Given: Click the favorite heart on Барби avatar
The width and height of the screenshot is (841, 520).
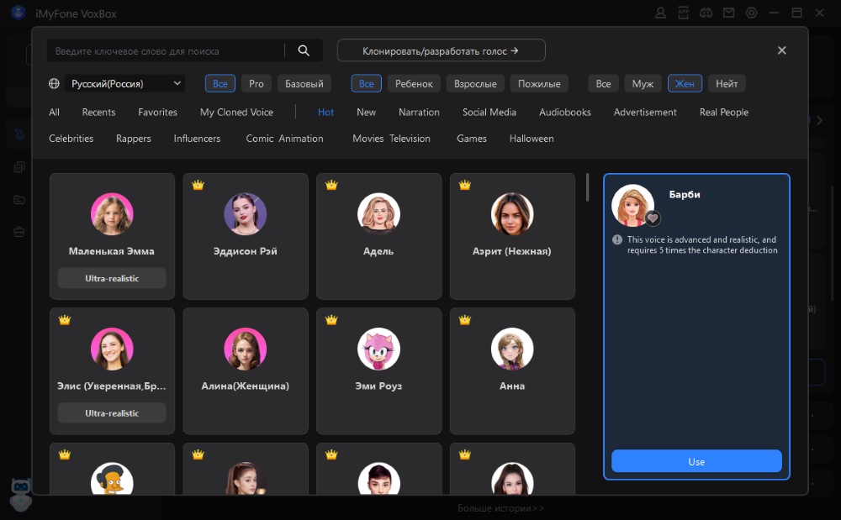Looking at the screenshot, I should pyautogui.click(x=653, y=218).
